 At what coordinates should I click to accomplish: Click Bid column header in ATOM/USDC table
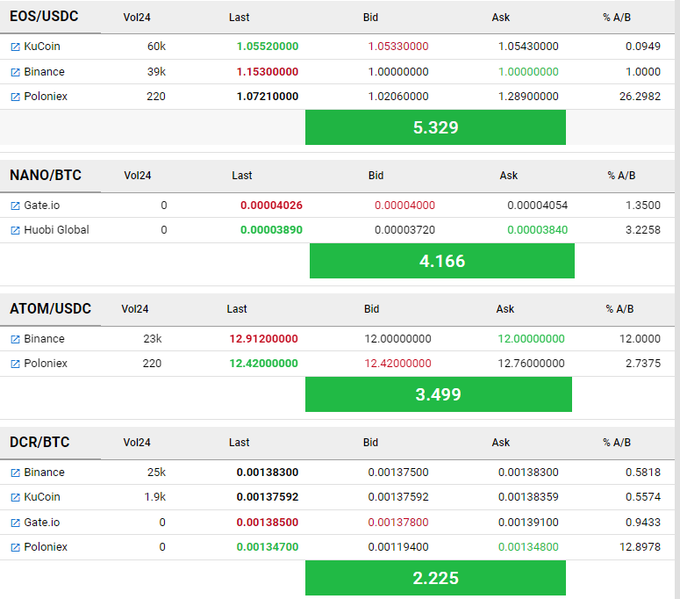(x=372, y=309)
